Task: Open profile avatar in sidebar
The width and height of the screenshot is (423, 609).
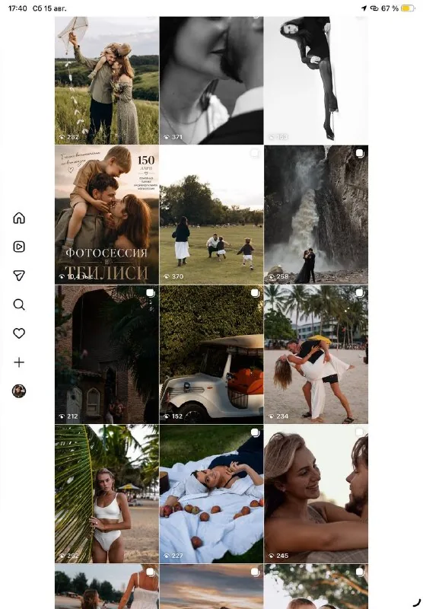Action: (x=19, y=391)
